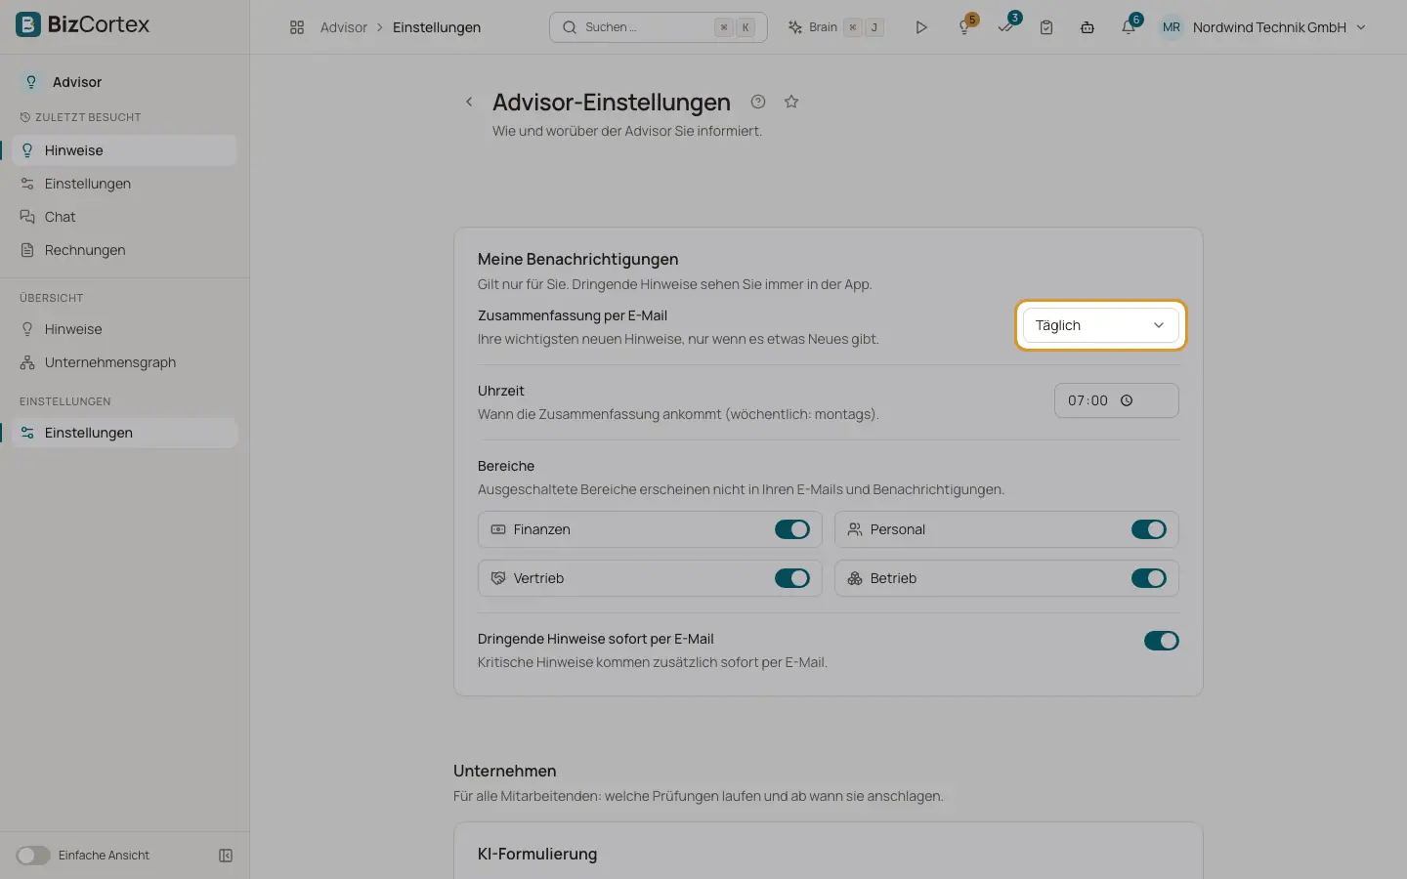Click the Suchen search field
The width and height of the screenshot is (1407, 879).
pos(659,27)
